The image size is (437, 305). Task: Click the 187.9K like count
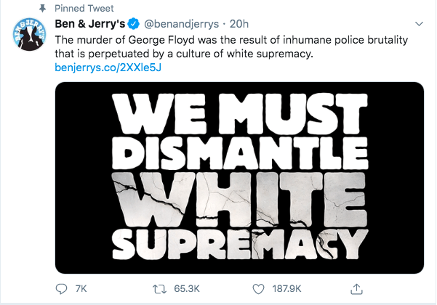(x=285, y=288)
